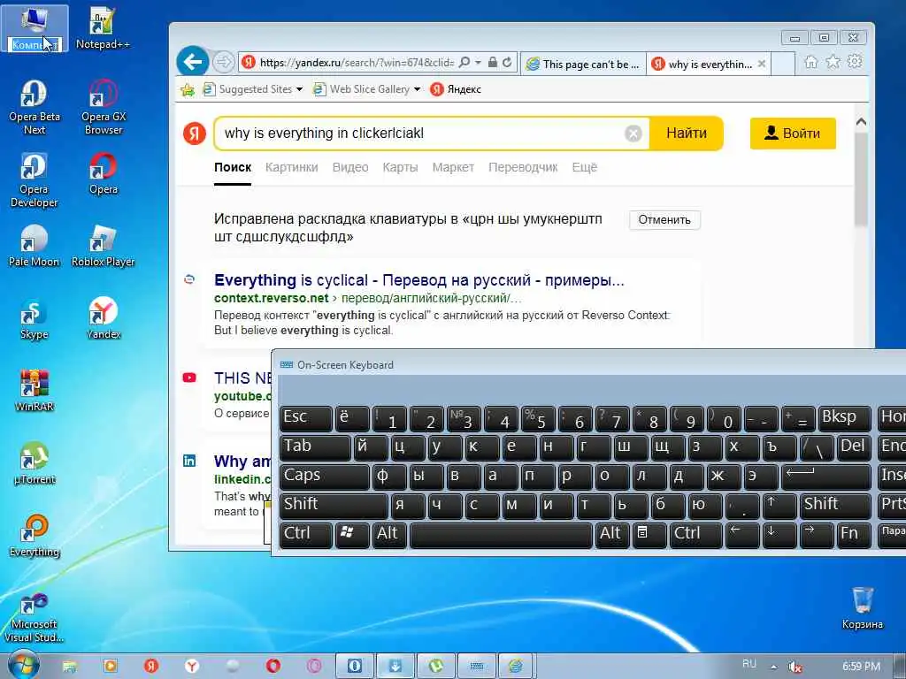This screenshot has height=679, width=906.
Task: Click the space bar on On-Screen Keyboard
Action: 501,535
